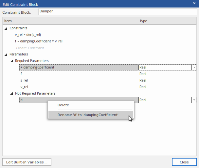Select parameter f in Required Parameters
The height and width of the screenshot is (168, 199).
pos(21,74)
